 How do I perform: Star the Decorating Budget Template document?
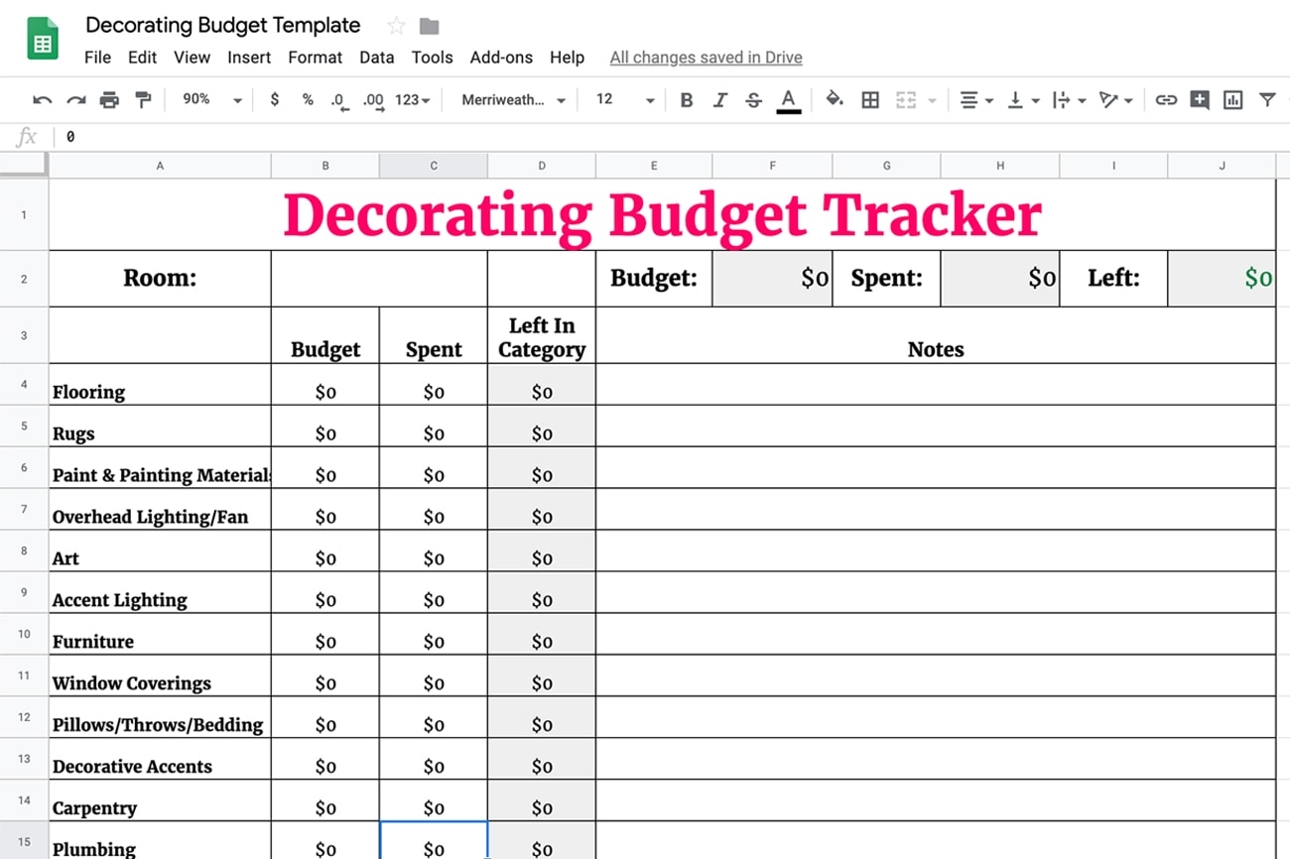click(396, 26)
